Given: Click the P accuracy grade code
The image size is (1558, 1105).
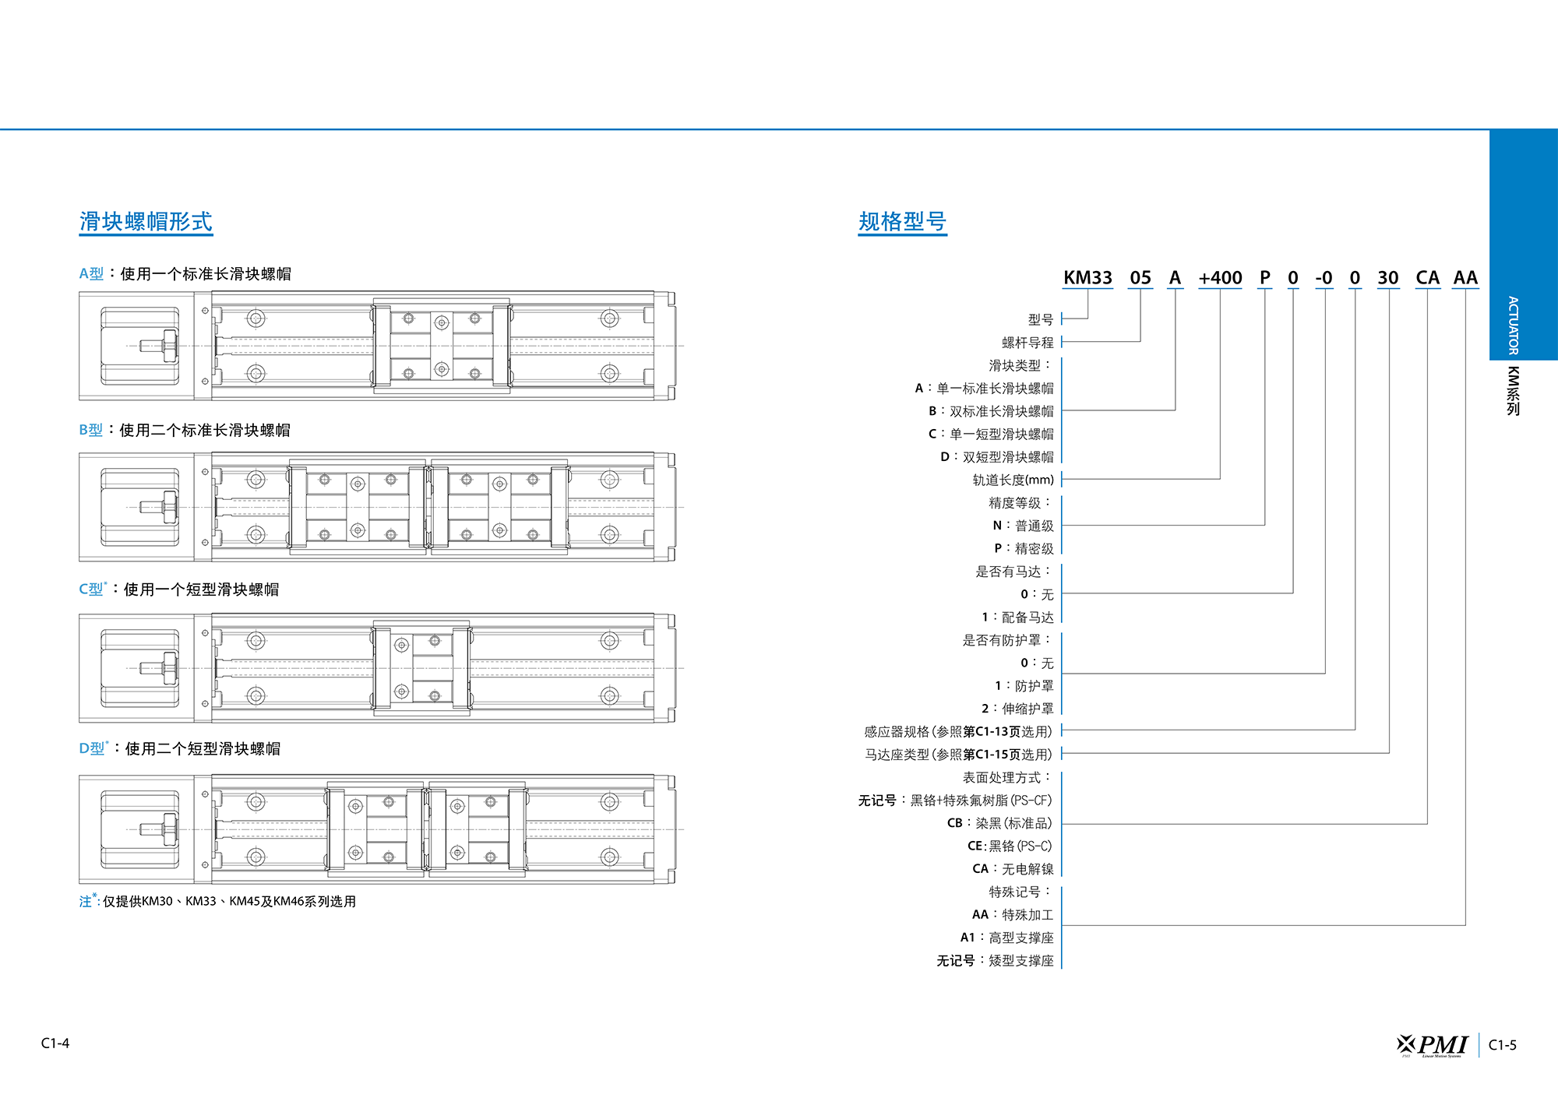Looking at the screenshot, I should tap(1264, 278).
